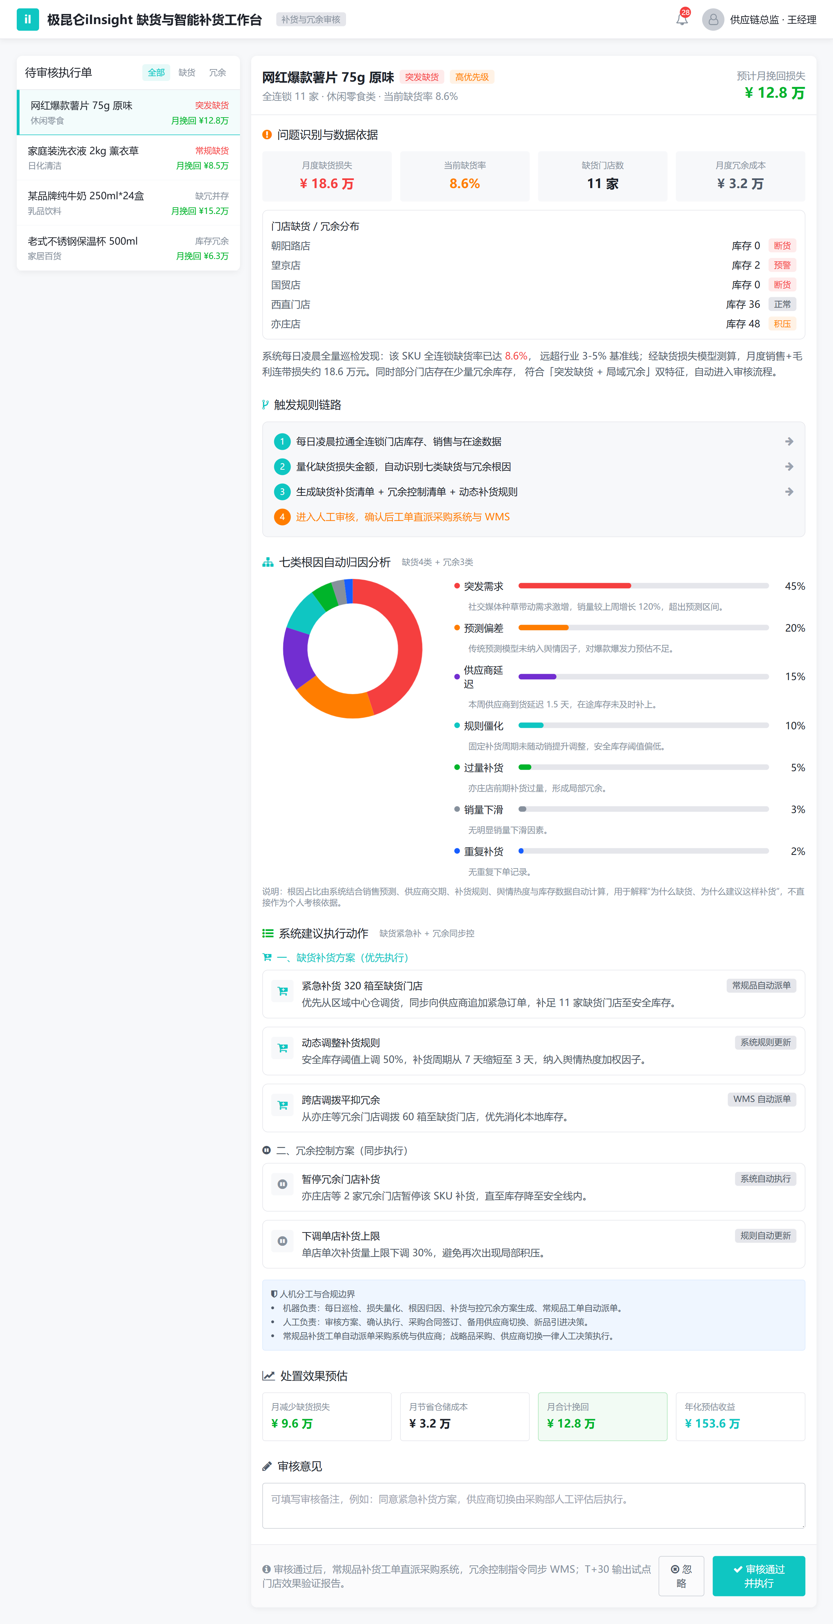Image resolution: width=833 pixels, height=1624 pixels.
Task: Click the pause icon on 下调单店补货上限 card
Action: click(282, 1241)
